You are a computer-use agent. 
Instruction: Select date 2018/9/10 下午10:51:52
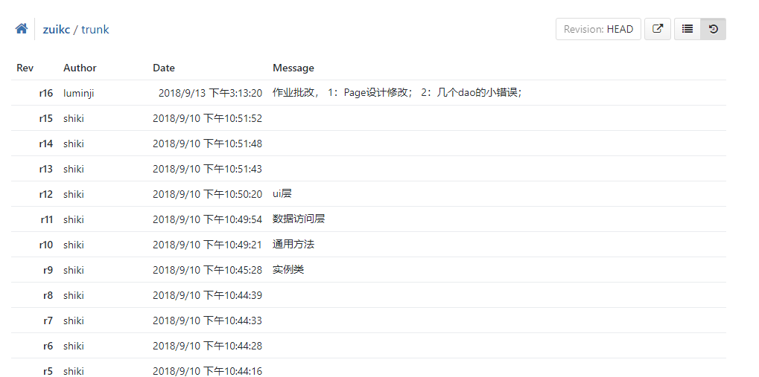(x=208, y=118)
